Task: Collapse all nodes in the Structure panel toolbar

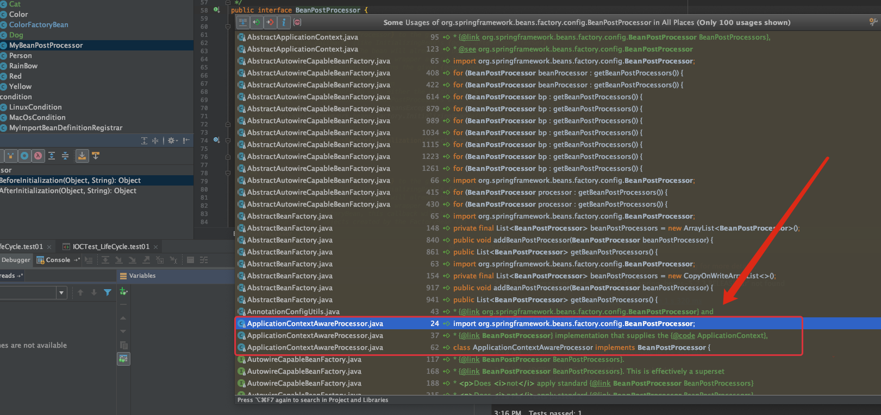Action: pos(65,156)
